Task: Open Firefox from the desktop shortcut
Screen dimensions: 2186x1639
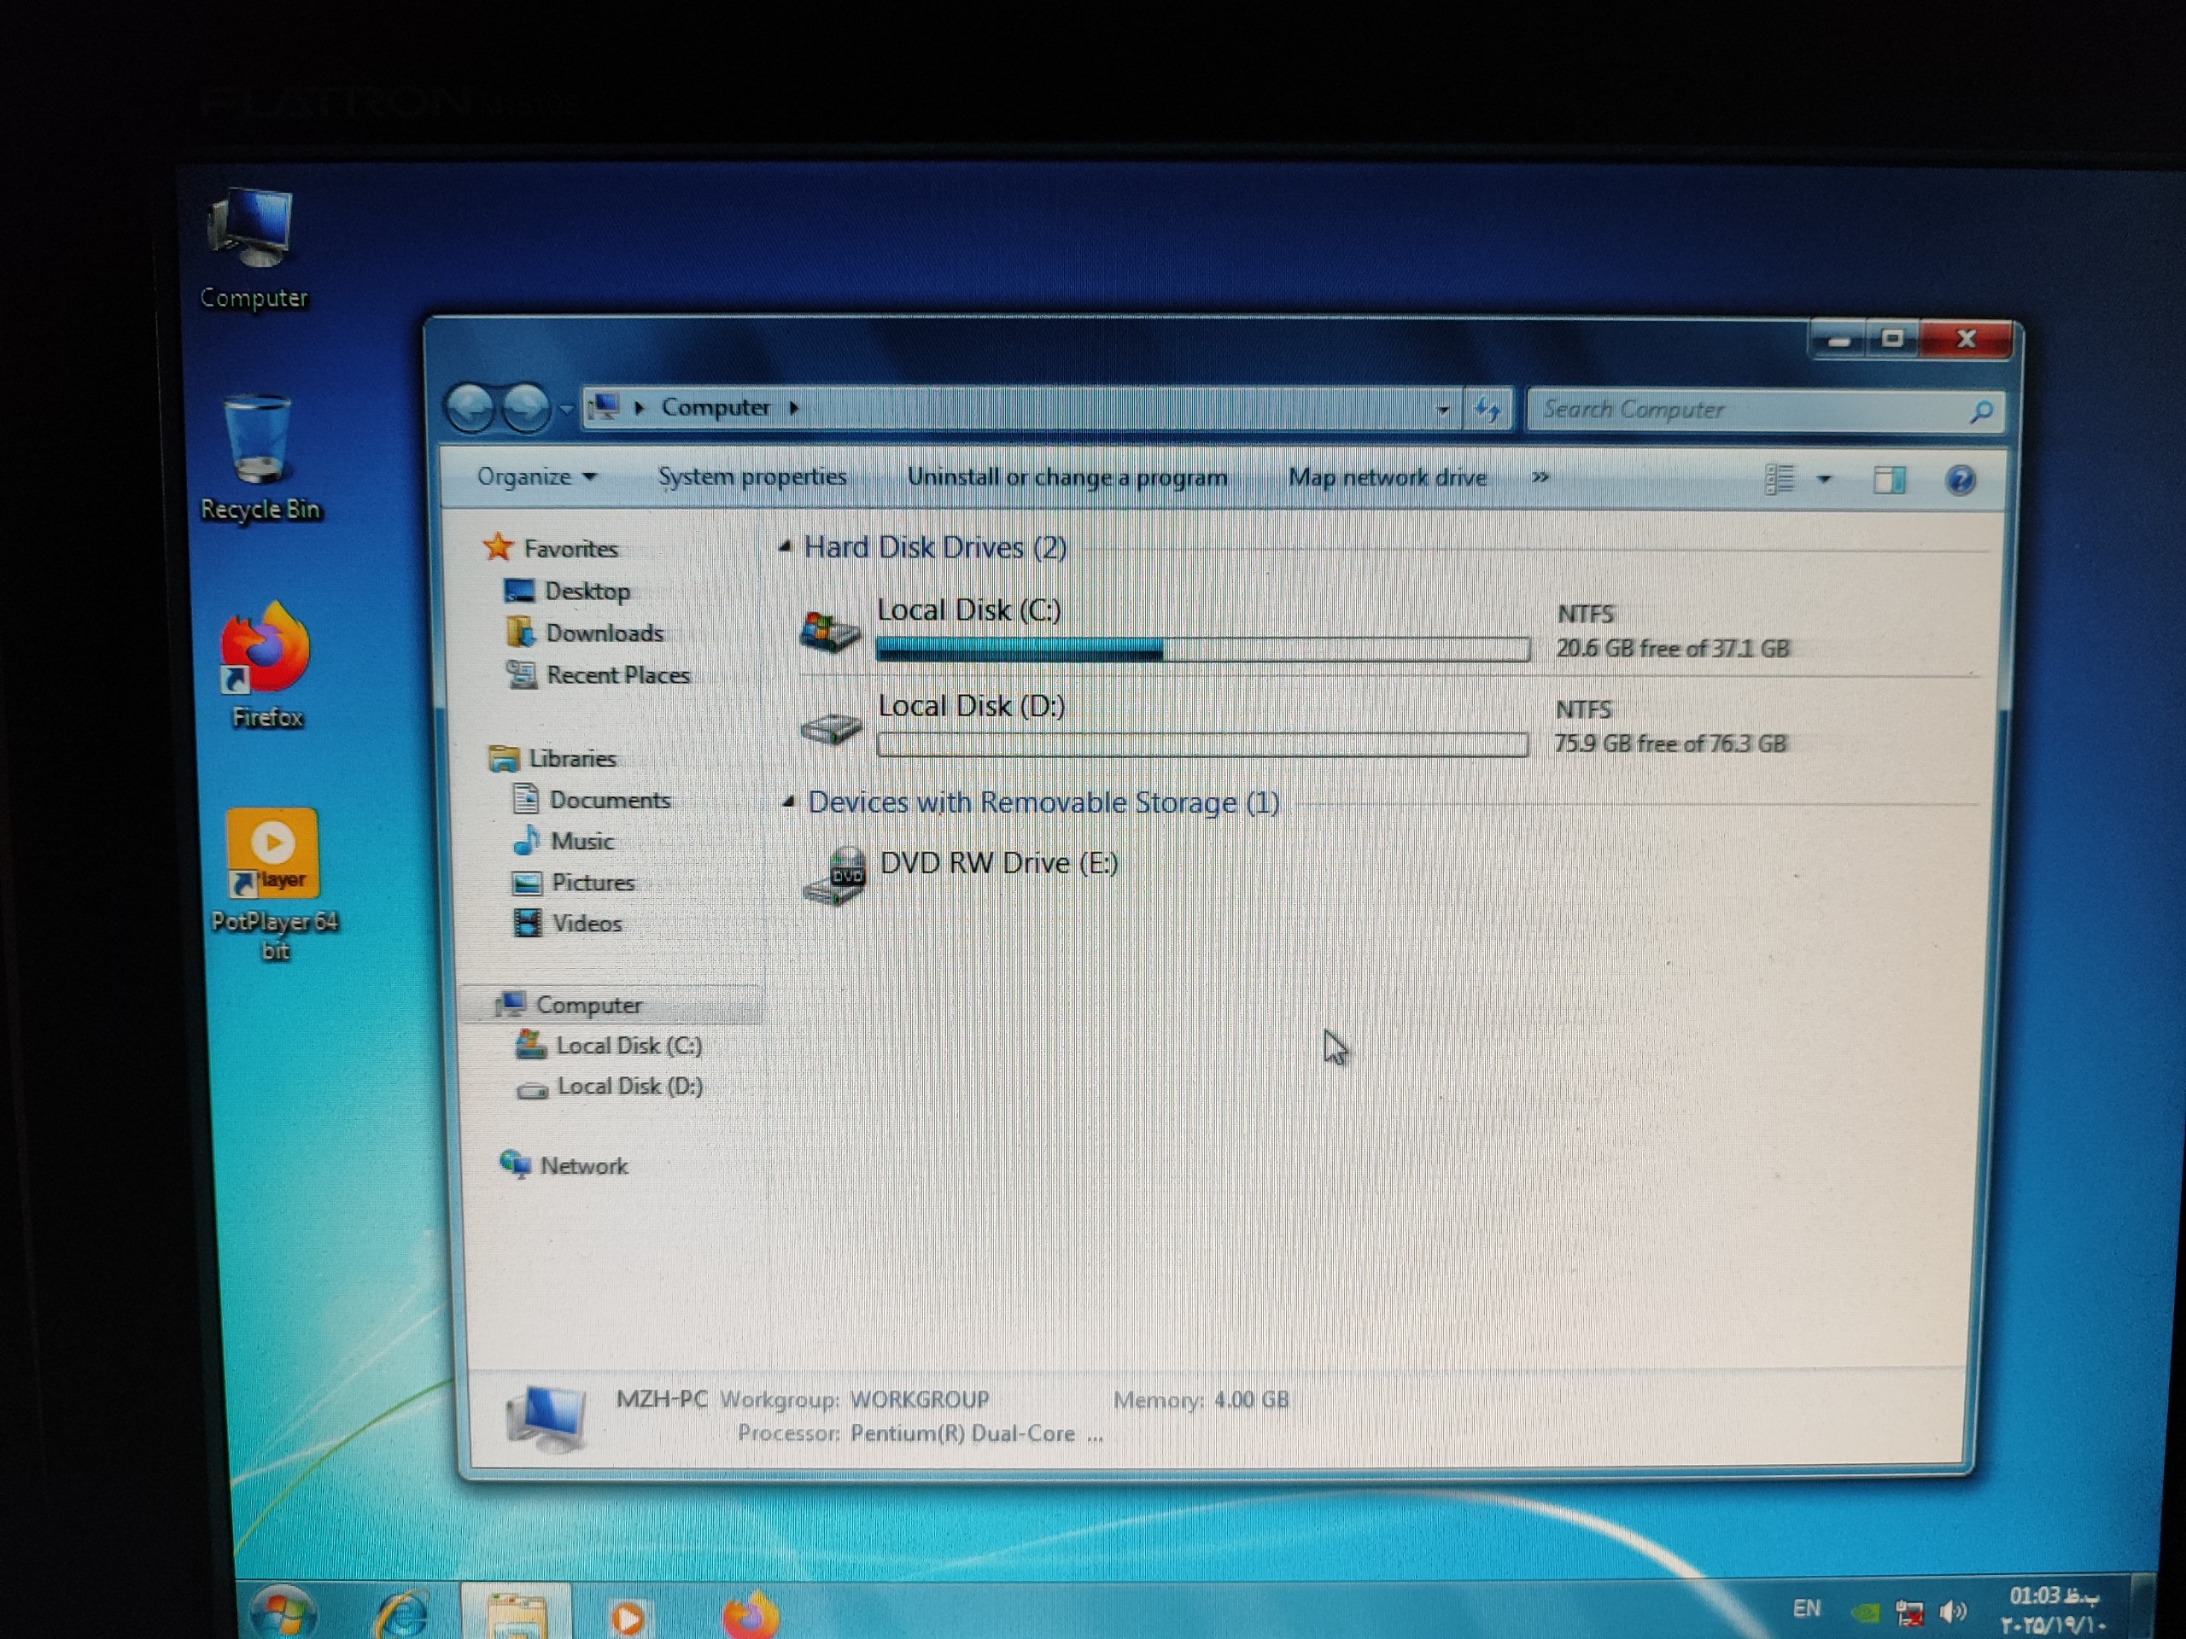Action: coord(266,652)
